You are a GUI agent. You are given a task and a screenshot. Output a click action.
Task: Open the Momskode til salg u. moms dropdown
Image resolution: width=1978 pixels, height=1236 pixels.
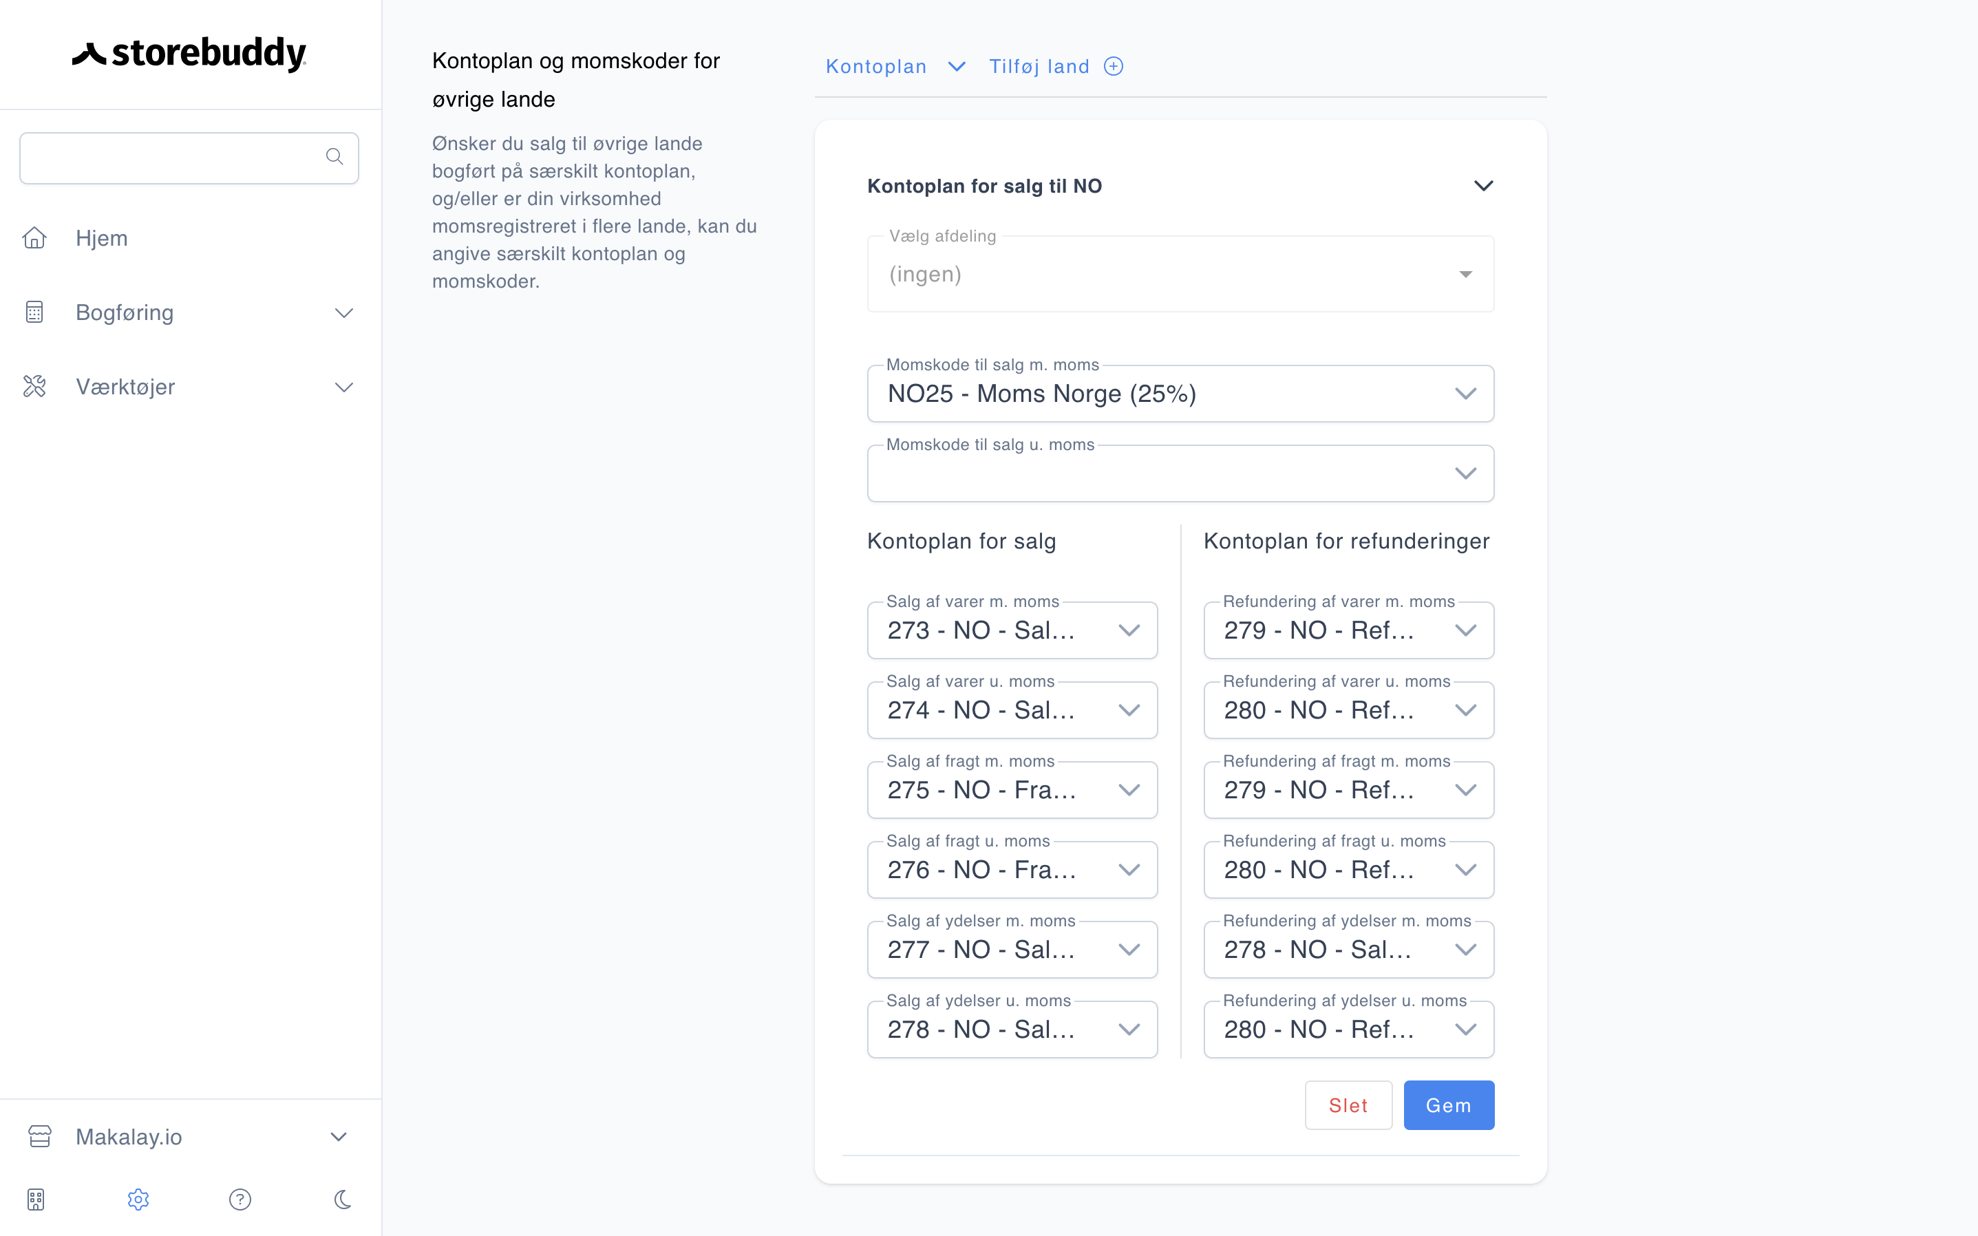click(x=1180, y=473)
